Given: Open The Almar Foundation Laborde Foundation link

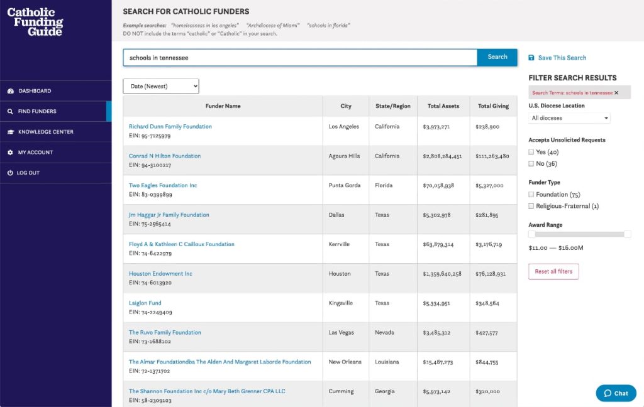Looking at the screenshot, I should (219, 362).
